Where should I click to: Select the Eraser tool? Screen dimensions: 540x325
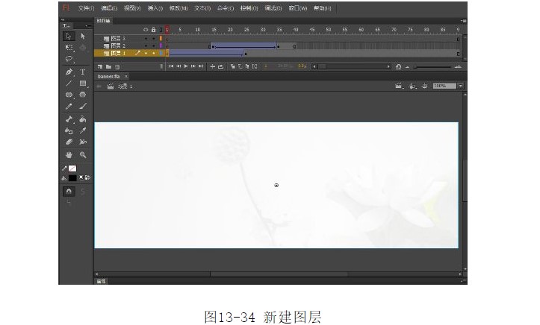tap(69, 141)
